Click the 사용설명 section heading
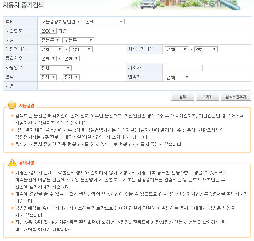 click(27, 106)
